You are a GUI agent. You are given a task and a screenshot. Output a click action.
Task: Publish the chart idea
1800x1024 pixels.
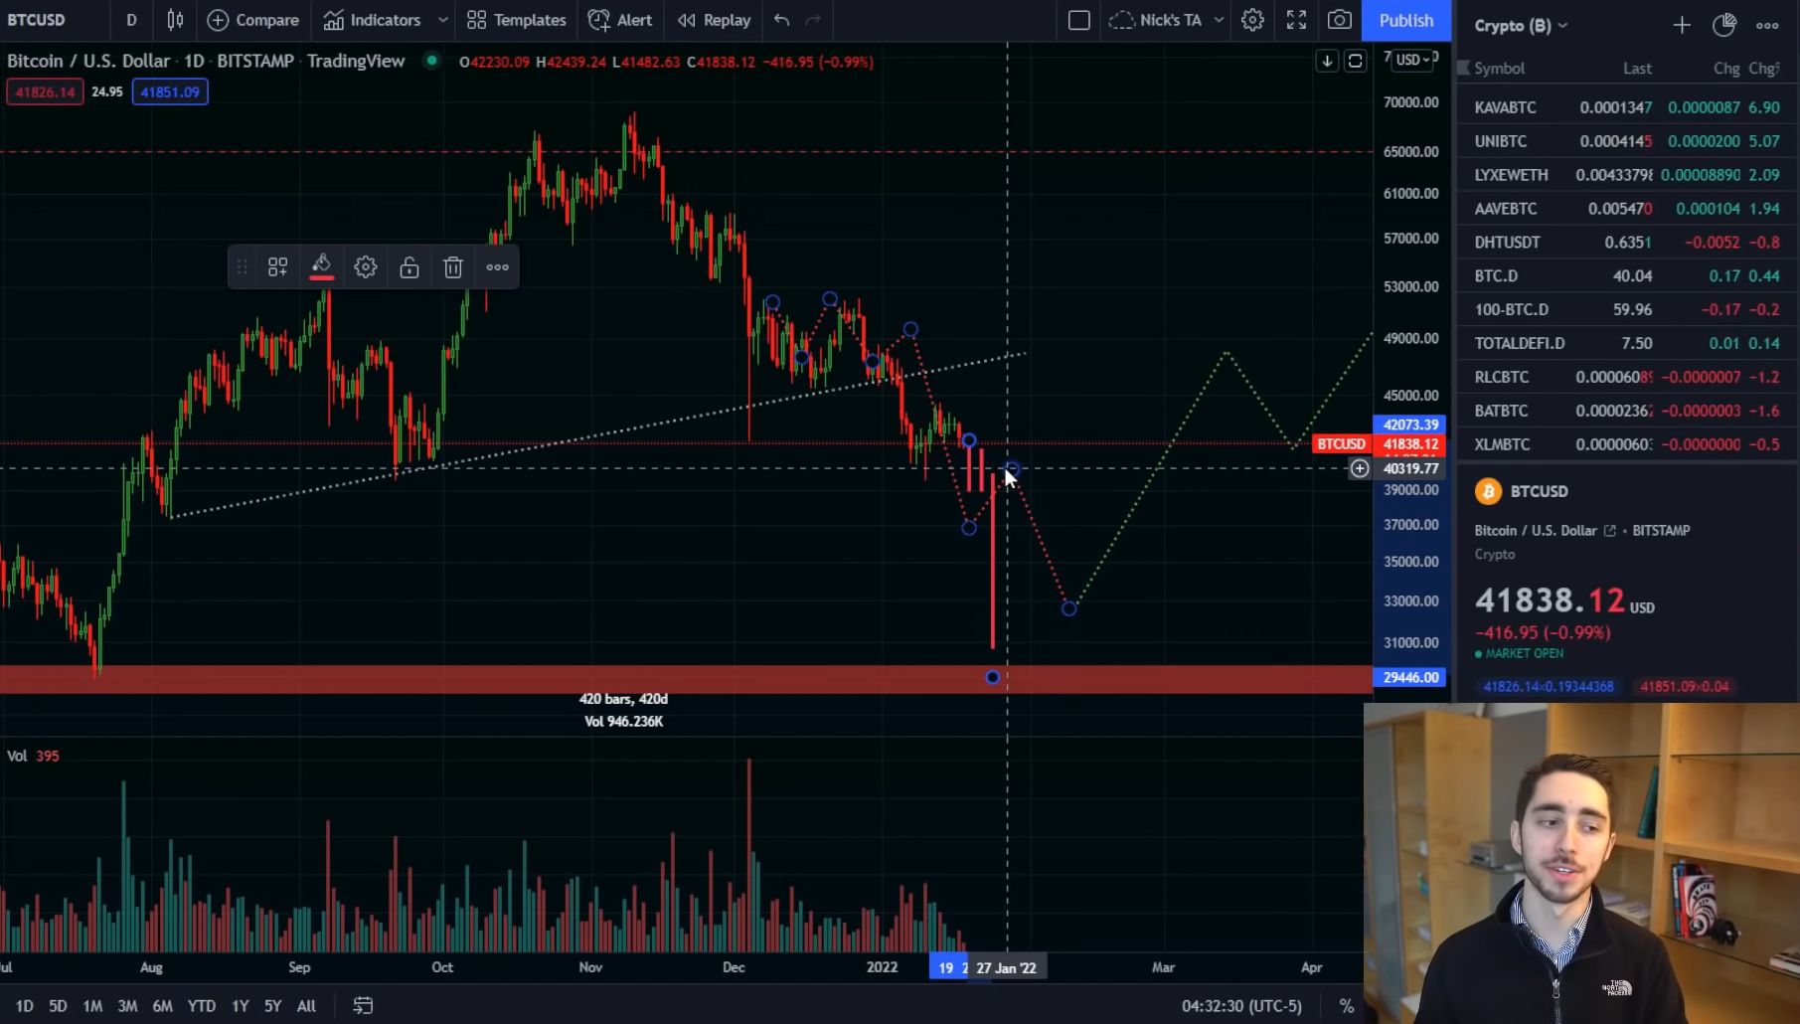point(1406,20)
